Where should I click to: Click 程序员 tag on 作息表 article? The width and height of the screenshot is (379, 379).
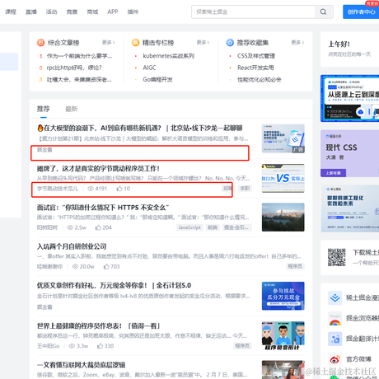(x=242, y=346)
